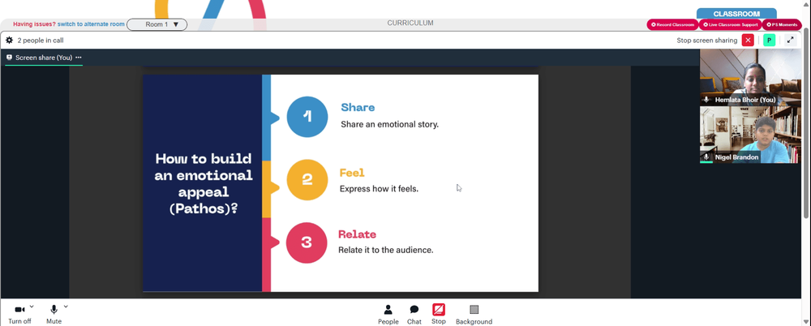The height and width of the screenshot is (326, 811).
Task: Click 'Share an emotional story.' text
Action: click(x=389, y=125)
